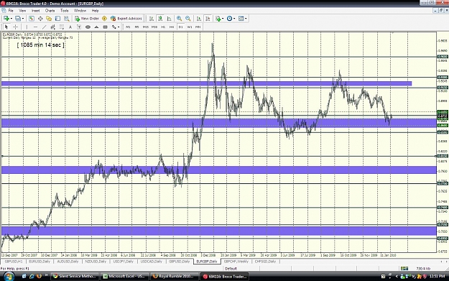Expand the New Chart dropdown arrow
449x281 pixels.
click(11, 19)
